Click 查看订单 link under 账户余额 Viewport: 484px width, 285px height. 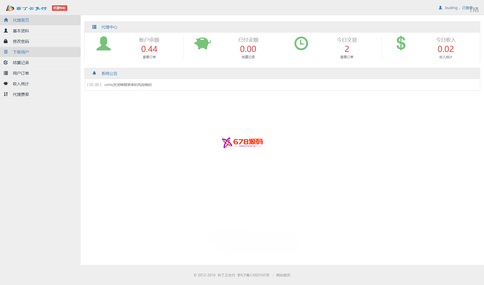(x=149, y=57)
